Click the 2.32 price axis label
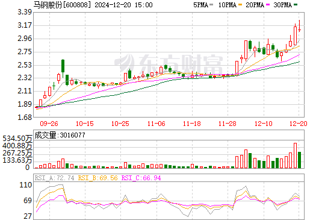The image size is (313, 220). pos(25,78)
